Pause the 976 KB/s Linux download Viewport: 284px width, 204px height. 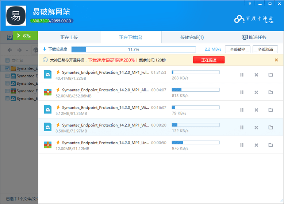pyautogui.click(x=242, y=145)
